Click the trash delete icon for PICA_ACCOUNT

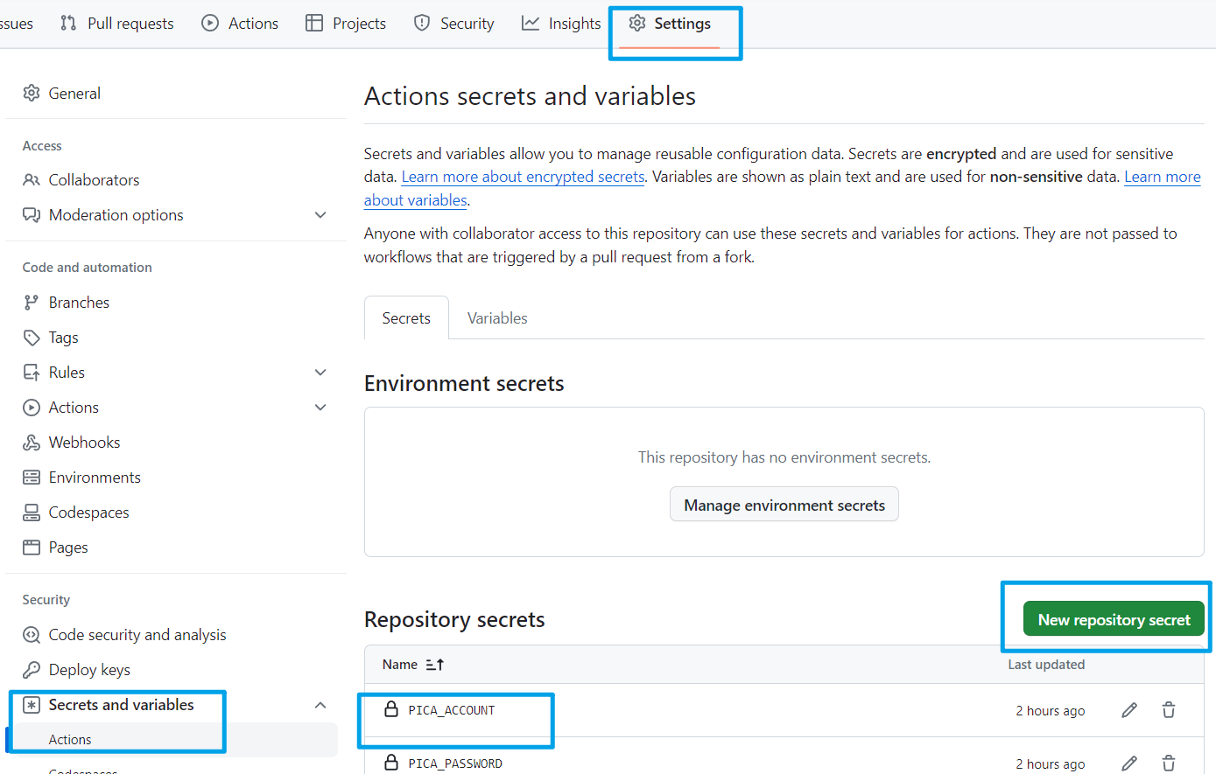[1169, 710]
